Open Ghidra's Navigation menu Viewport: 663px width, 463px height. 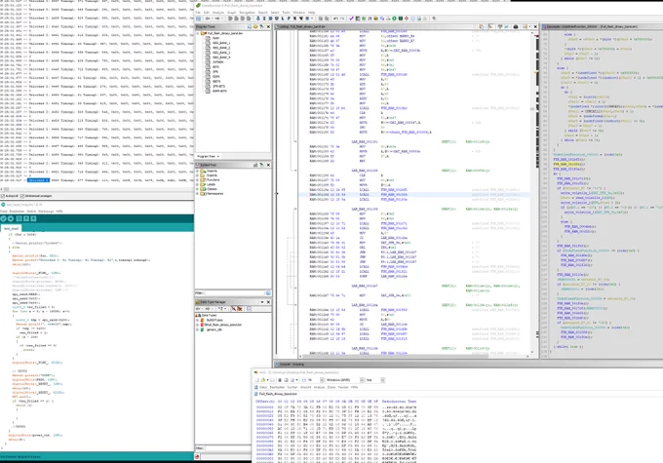pyautogui.click(x=247, y=13)
